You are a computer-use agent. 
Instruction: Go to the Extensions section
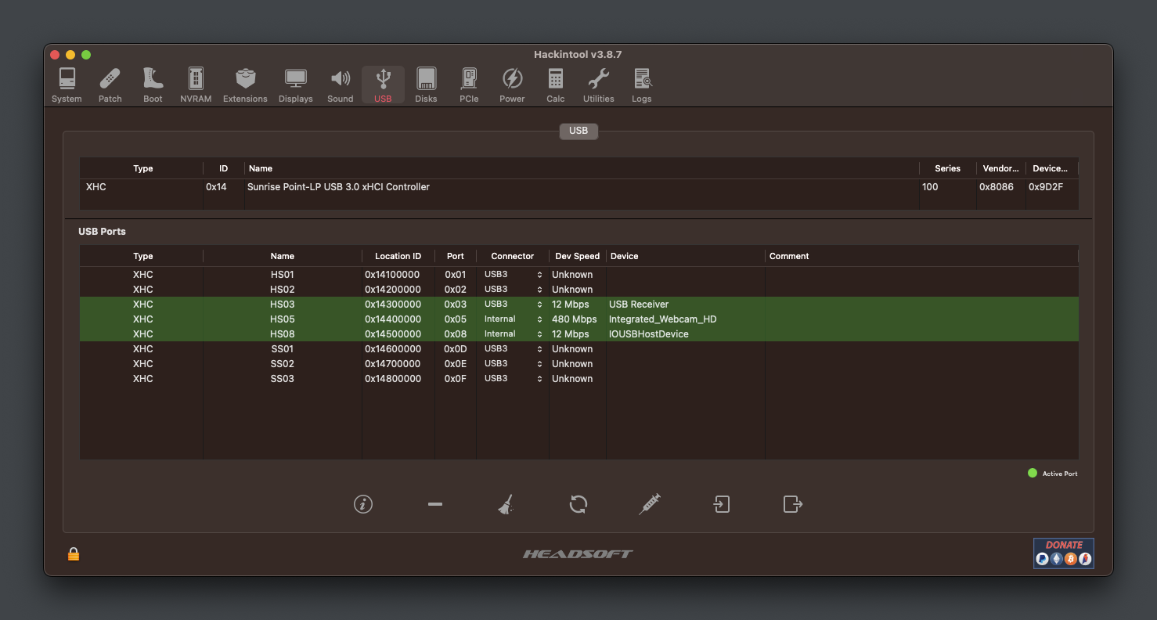(245, 85)
